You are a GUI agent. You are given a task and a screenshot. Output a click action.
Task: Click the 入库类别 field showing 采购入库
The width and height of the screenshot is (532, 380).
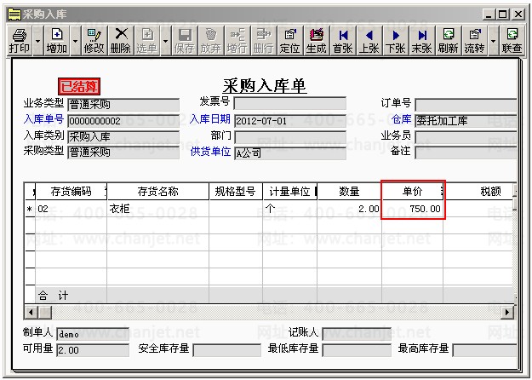123,137
